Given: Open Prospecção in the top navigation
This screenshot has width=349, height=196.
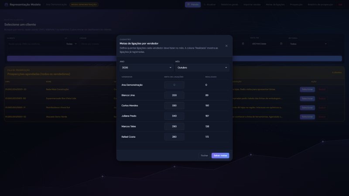Looking at the screenshot, I should pyautogui.click(x=296, y=4).
